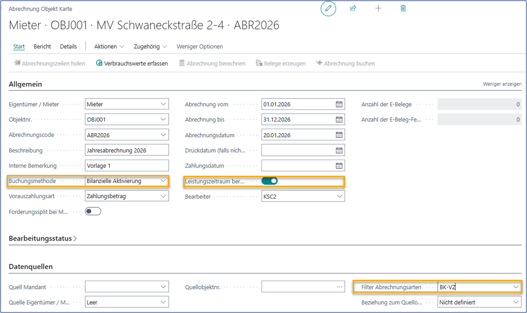Open the Buchungsmethode dropdown

(163, 181)
